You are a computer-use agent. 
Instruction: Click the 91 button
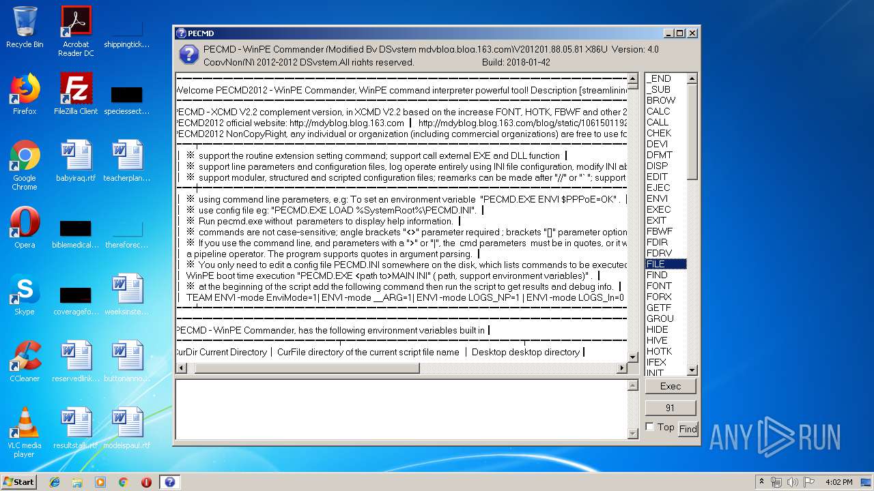coord(670,408)
